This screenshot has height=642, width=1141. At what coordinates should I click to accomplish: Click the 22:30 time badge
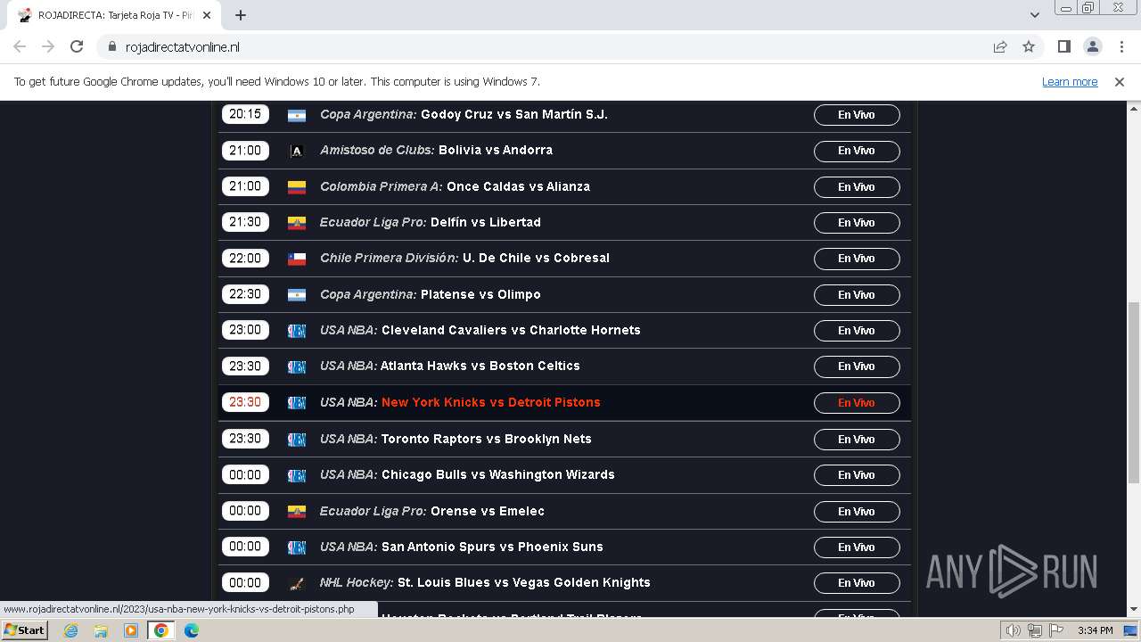coord(245,294)
